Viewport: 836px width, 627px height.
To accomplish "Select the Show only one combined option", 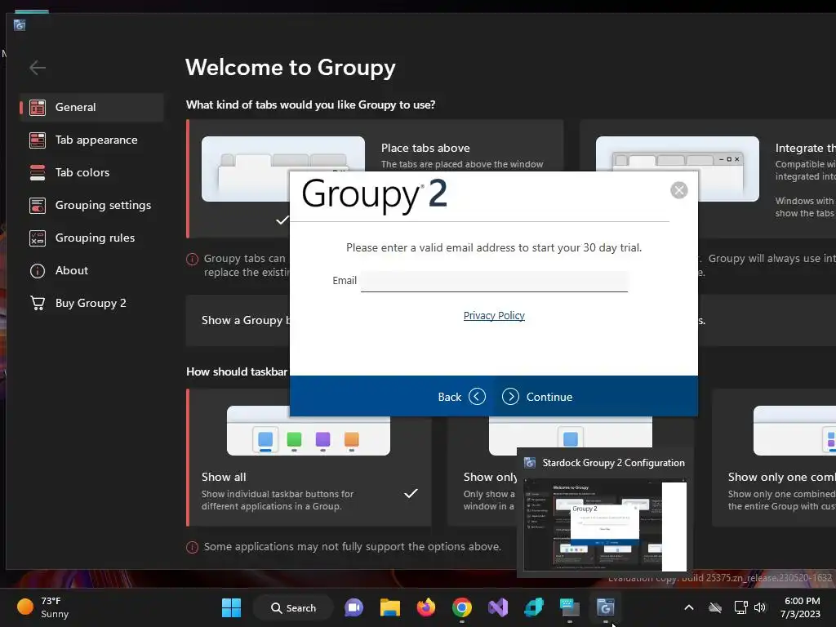I will tap(774, 457).
